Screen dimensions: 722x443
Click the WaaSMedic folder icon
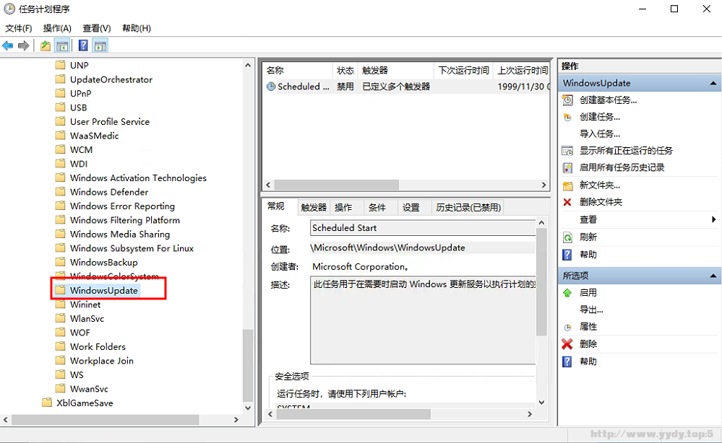pyautogui.click(x=60, y=136)
